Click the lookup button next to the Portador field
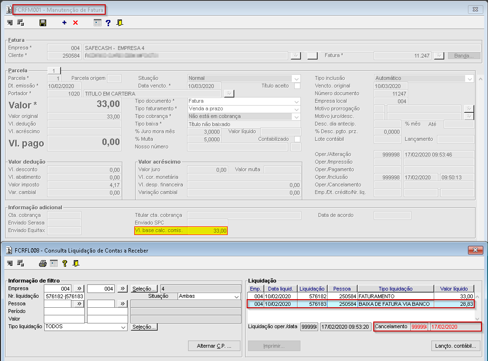The width and height of the screenshot is (488, 361). tap(229, 93)
